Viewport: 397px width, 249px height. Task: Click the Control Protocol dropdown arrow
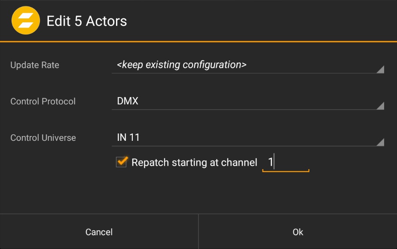click(x=380, y=106)
